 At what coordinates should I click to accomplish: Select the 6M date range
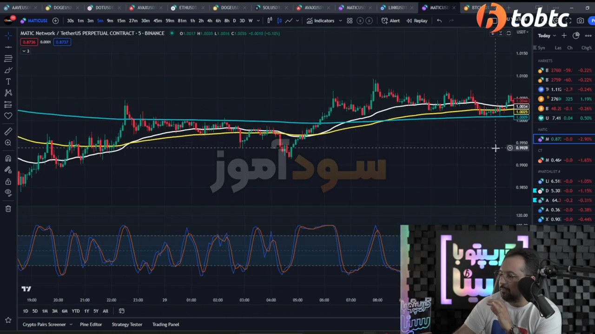65,311
